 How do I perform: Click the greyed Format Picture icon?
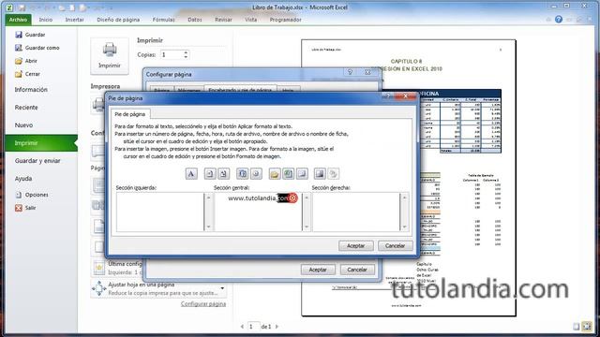point(334,174)
